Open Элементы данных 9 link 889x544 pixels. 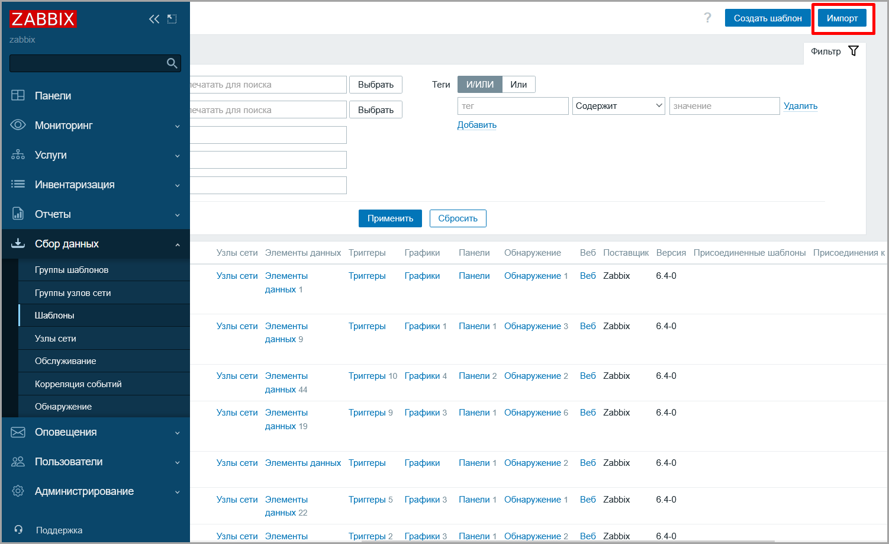click(286, 333)
